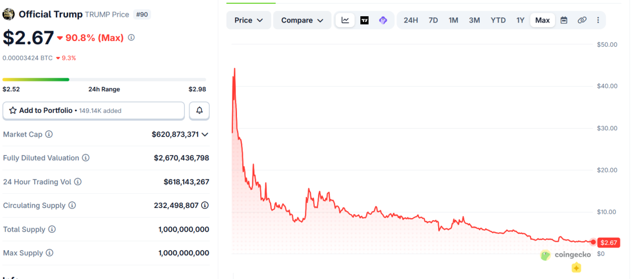Open TradingView chart icon
Screen dimensions: 632x279
tap(364, 20)
